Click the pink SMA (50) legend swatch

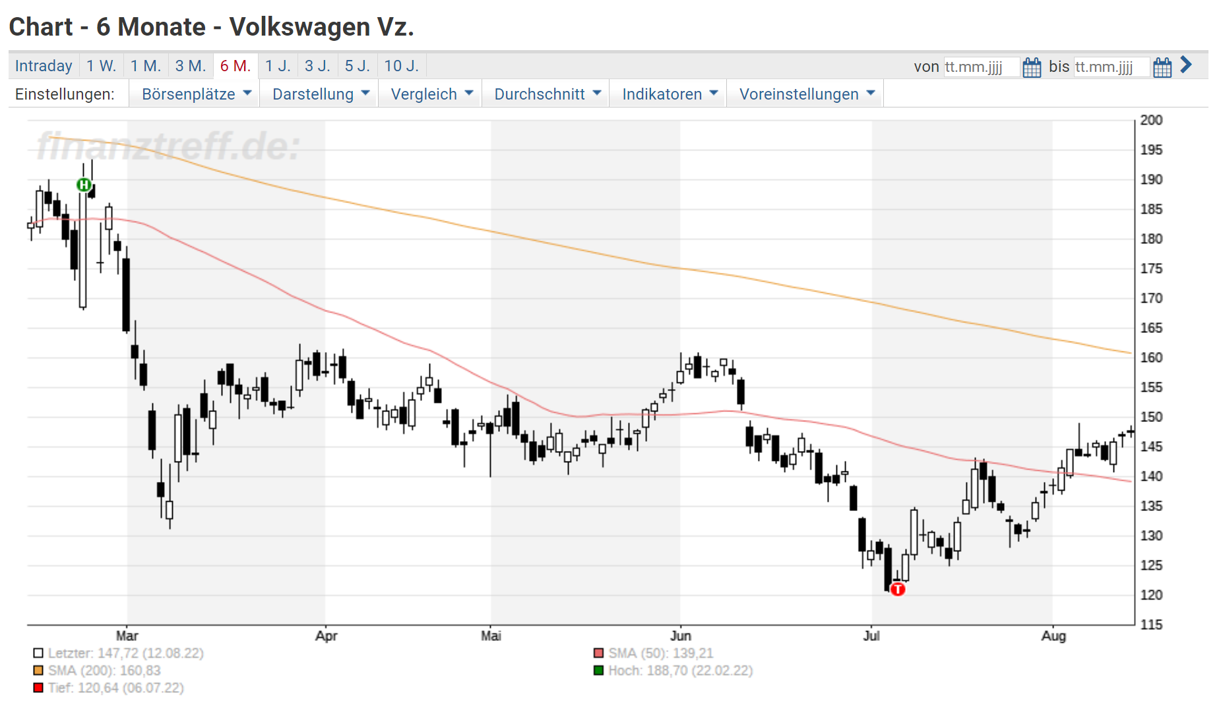click(x=599, y=653)
